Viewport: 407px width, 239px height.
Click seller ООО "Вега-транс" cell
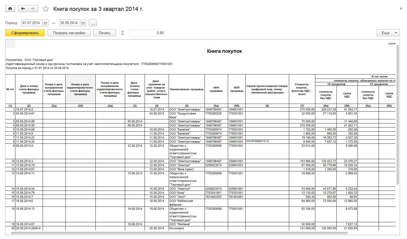pyautogui.click(x=187, y=169)
